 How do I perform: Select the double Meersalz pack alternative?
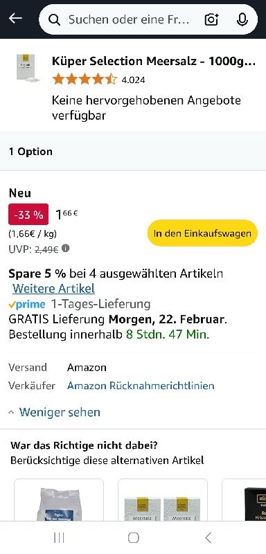click(x=163, y=500)
